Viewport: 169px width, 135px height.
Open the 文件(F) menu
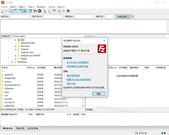[x=4, y=7]
